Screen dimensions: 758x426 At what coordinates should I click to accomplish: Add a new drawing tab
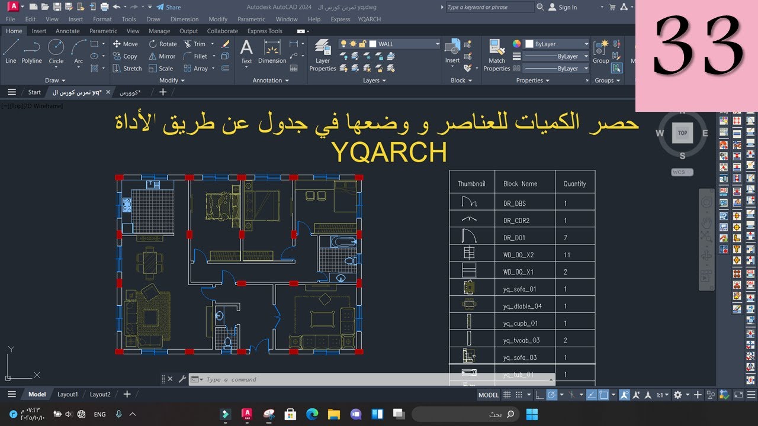pos(163,92)
